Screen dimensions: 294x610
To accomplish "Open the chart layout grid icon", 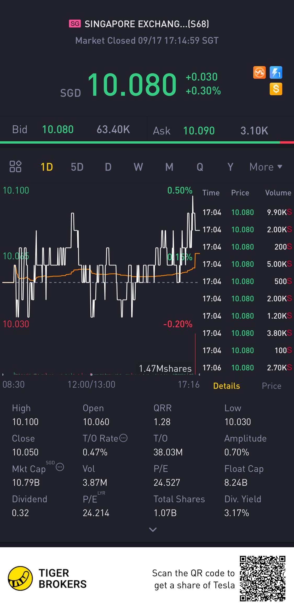I will (x=15, y=166).
